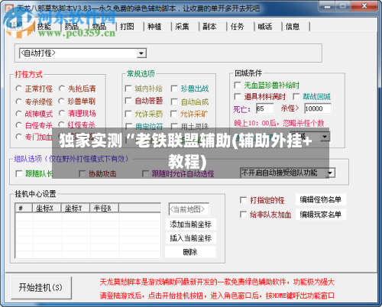Select the 正常打怪 radio option

point(19,89)
